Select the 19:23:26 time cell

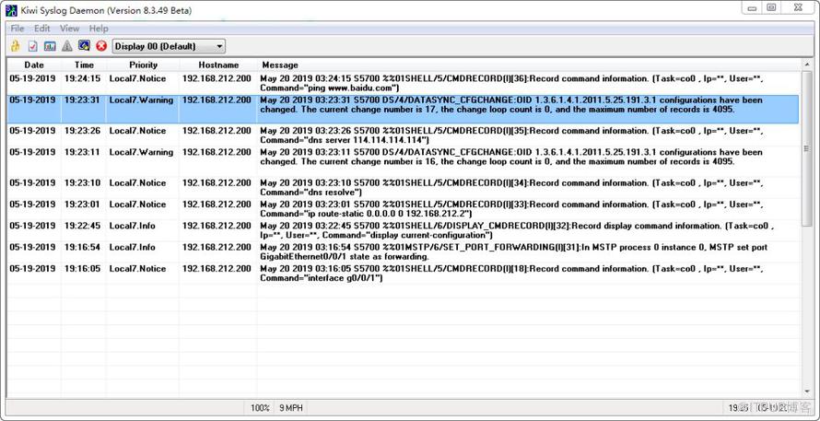(x=83, y=131)
